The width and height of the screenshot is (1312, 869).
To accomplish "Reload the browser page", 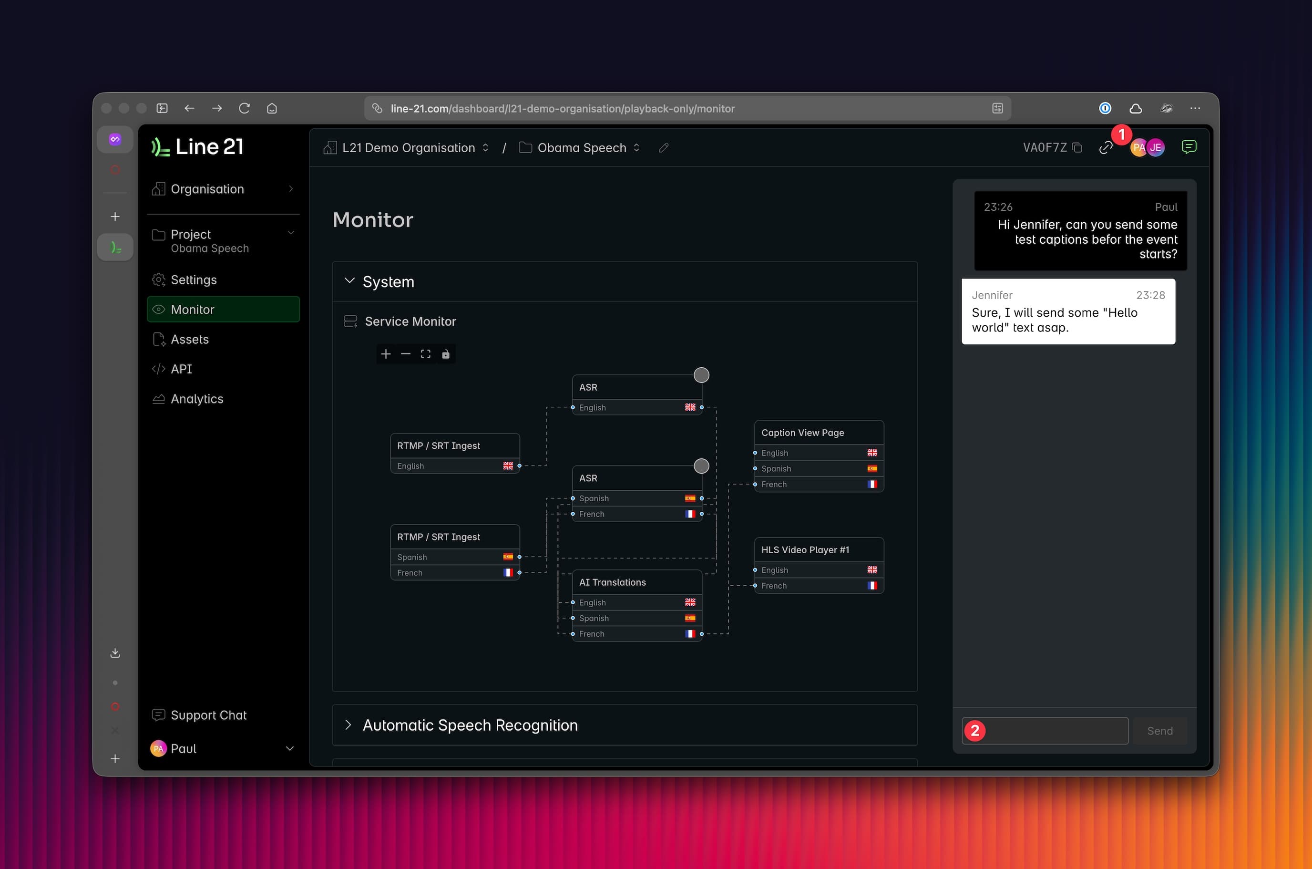I will [x=244, y=109].
